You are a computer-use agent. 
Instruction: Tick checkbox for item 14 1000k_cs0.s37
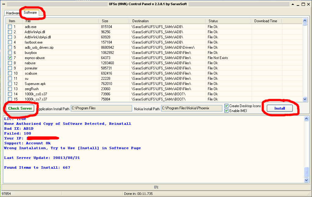pos(10,94)
